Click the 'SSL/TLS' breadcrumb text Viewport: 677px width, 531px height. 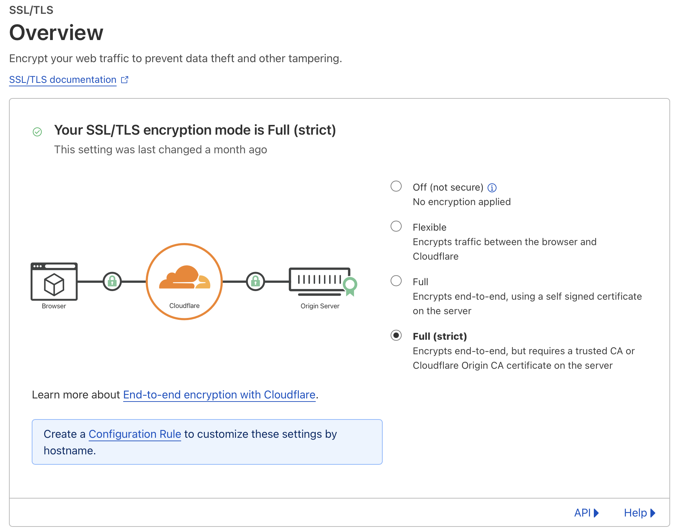(x=31, y=10)
